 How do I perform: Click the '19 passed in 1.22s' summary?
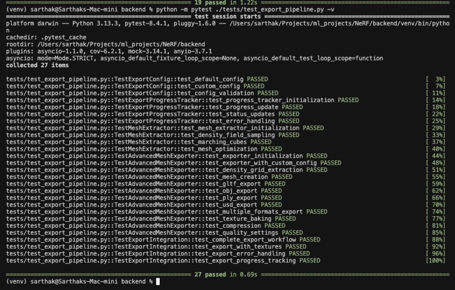pyautogui.click(x=226, y=3)
